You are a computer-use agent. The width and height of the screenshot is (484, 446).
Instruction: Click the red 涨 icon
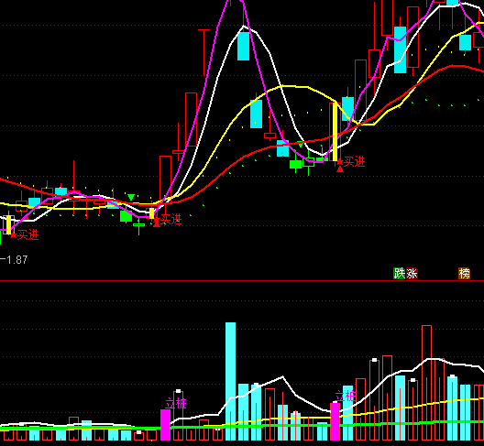click(412, 273)
